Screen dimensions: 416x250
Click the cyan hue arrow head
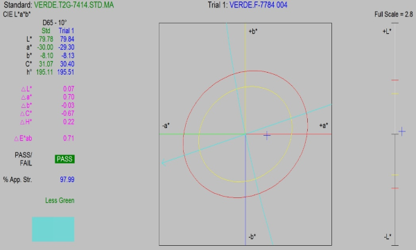[164, 163]
